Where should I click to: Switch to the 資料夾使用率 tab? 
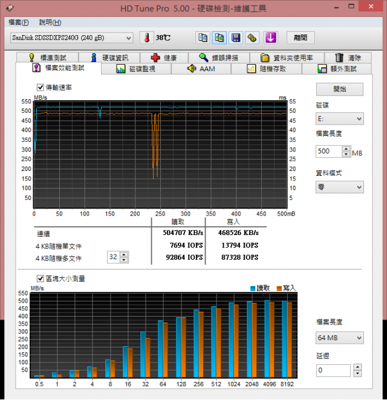point(287,57)
